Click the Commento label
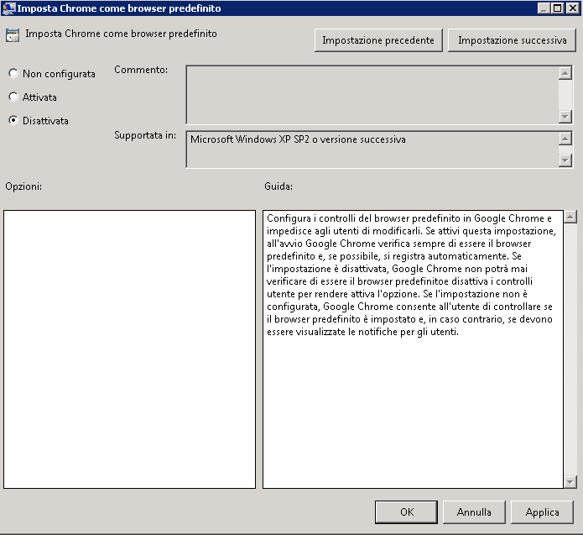 click(141, 70)
